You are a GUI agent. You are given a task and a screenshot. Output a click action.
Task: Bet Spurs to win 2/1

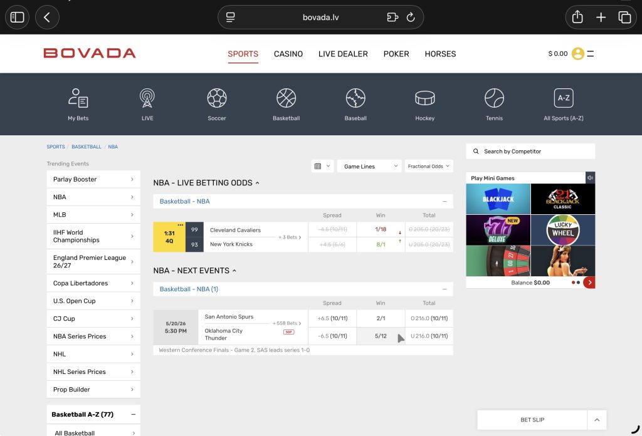(381, 318)
